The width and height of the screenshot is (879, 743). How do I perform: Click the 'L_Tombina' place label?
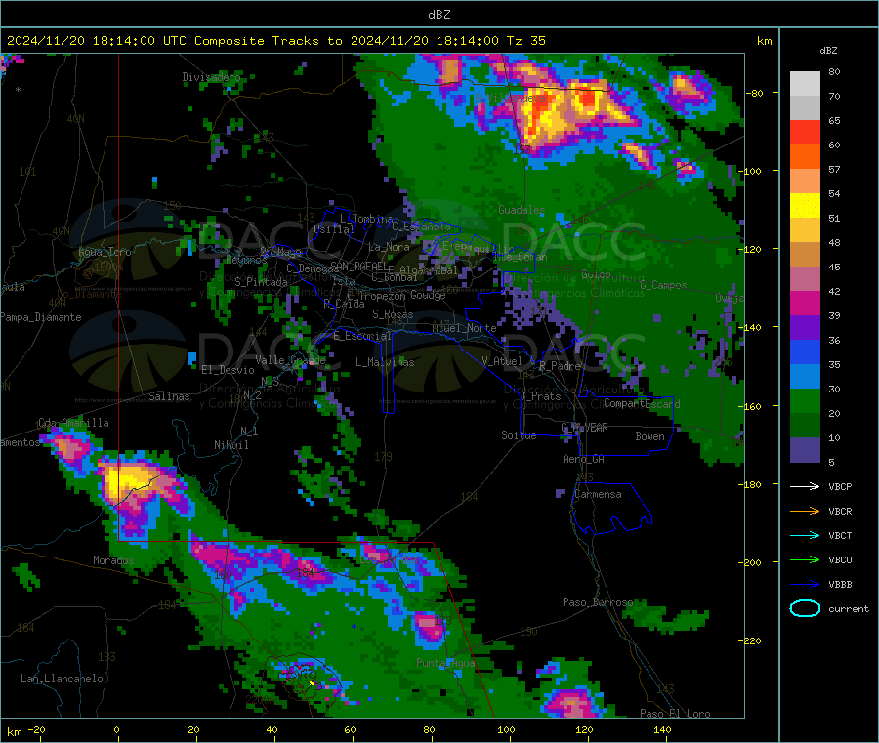click(366, 218)
